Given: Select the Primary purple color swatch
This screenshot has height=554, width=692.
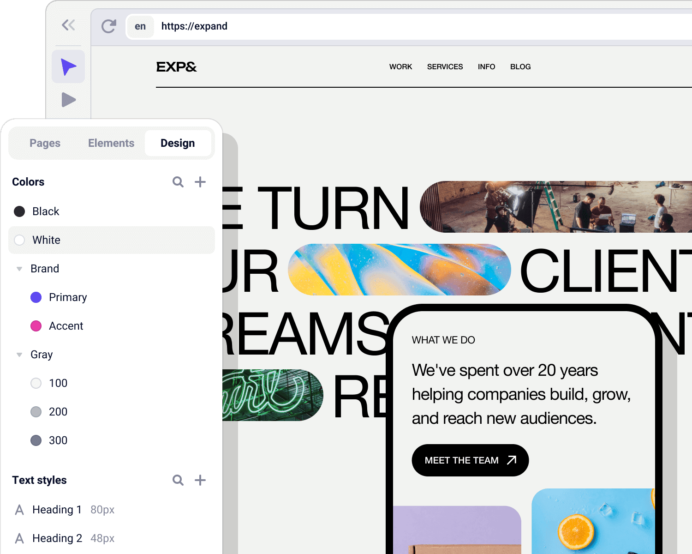Looking at the screenshot, I should pyautogui.click(x=36, y=297).
